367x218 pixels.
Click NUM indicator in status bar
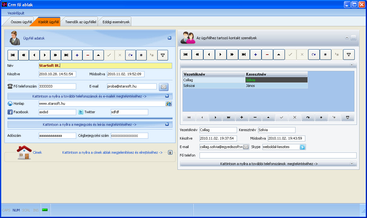[16, 210]
